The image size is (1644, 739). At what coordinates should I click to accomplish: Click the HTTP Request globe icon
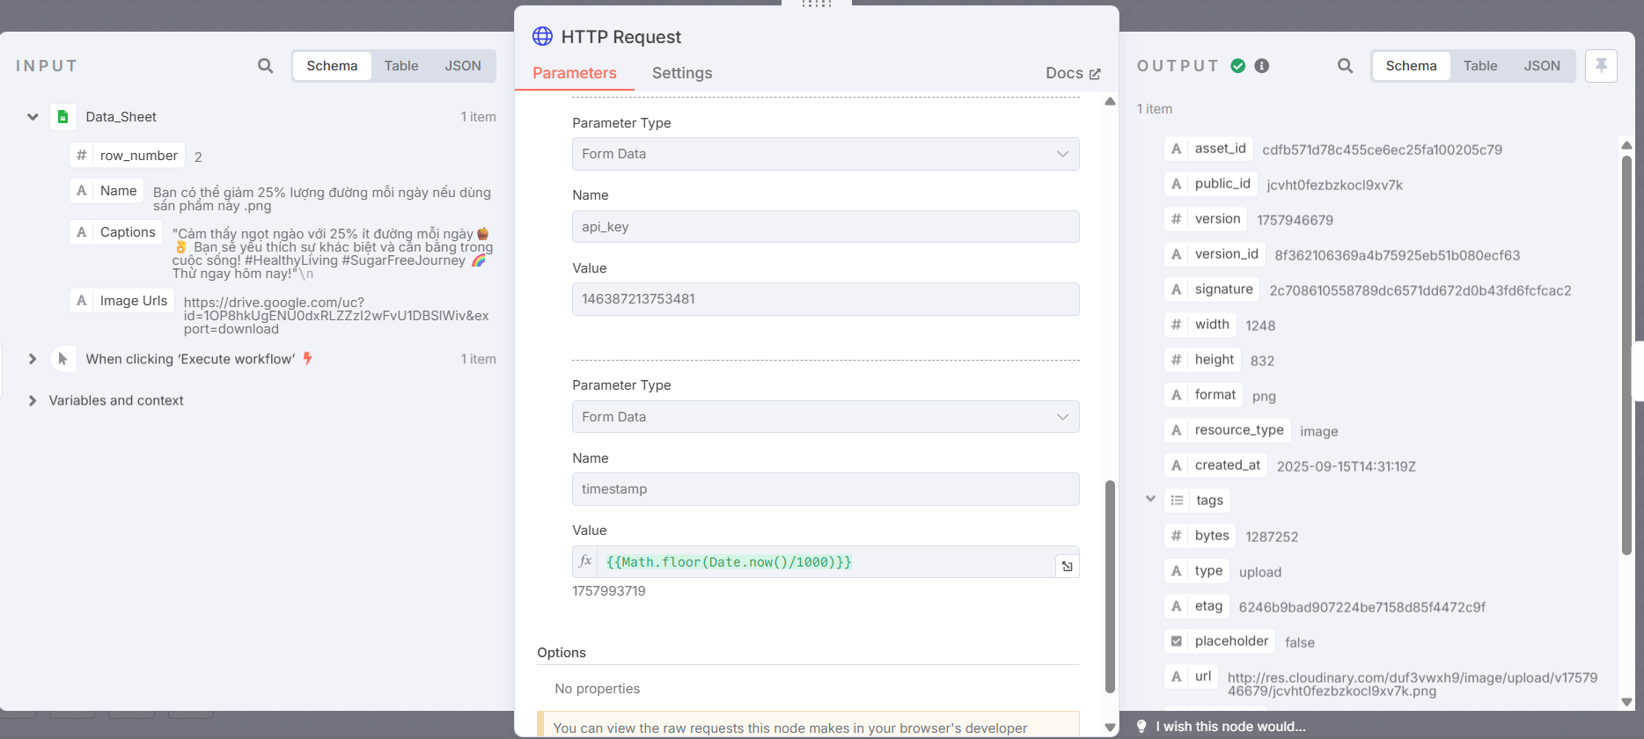click(x=543, y=36)
